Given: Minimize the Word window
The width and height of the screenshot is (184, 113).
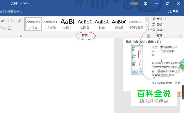Looking at the screenshot, I should [157, 4].
